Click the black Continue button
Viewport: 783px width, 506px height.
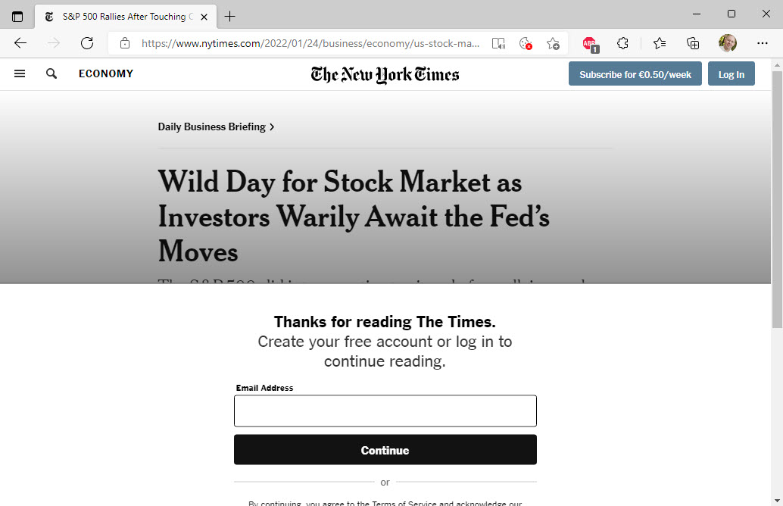click(385, 449)
